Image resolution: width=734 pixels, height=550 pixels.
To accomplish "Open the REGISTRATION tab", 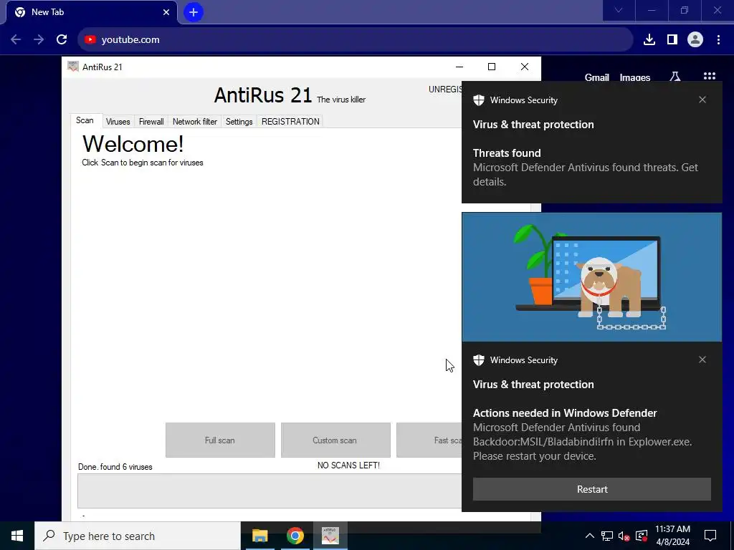I will click(x=290, y=122).
